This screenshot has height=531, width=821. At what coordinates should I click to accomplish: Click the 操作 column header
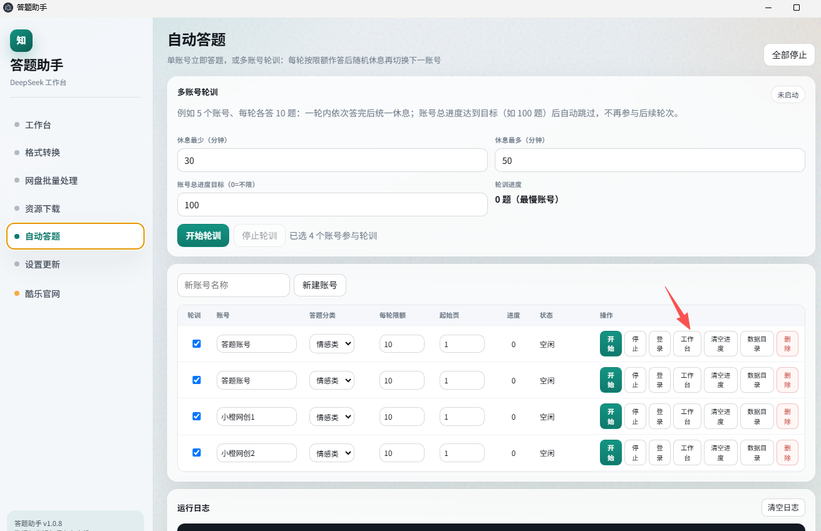(606, 315)
